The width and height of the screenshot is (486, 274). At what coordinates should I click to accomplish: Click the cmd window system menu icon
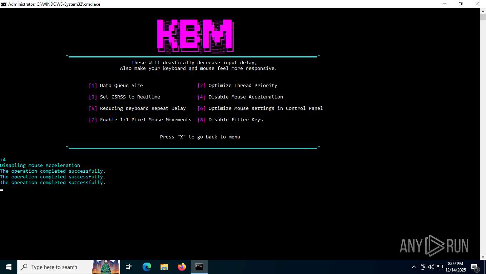[4, 4]
